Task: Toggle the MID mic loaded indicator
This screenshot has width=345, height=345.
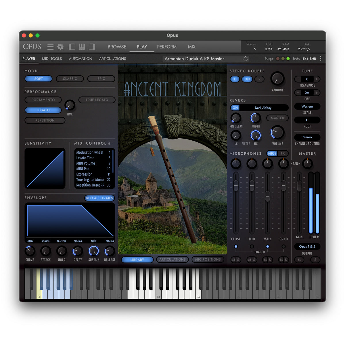Action: 252,246
